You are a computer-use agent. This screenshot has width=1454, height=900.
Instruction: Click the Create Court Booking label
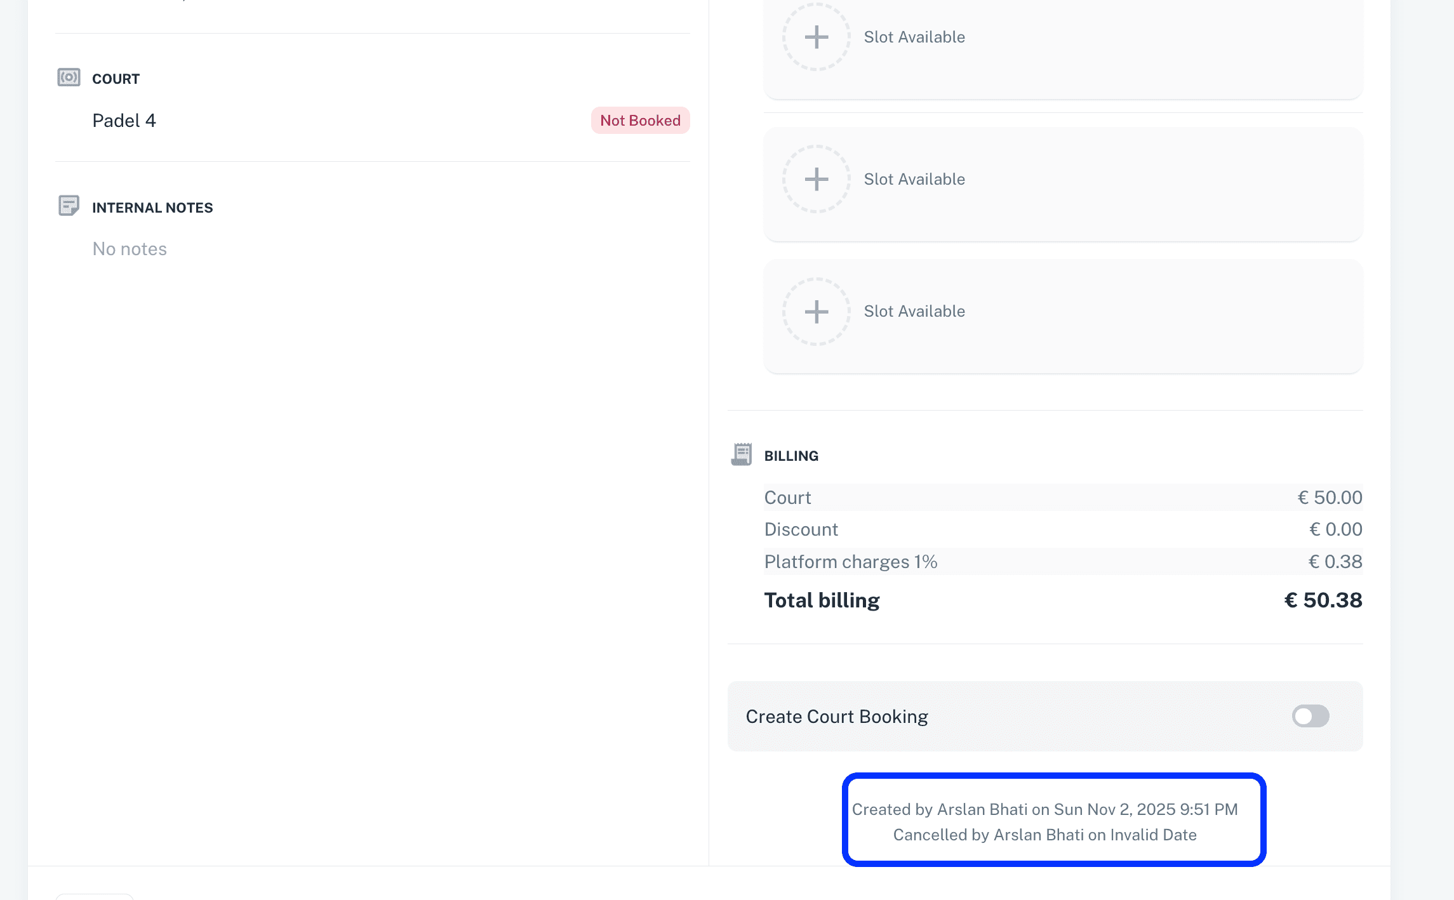836,717
